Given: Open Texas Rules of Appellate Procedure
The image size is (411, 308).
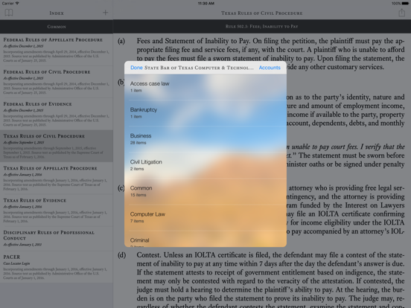Looking at the screenshot, I should tap(57, 179).
